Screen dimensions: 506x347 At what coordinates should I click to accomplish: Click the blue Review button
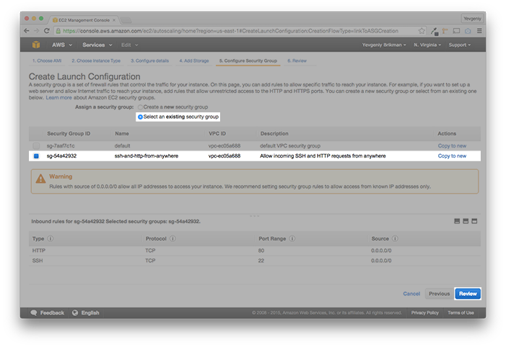point(468,294)
